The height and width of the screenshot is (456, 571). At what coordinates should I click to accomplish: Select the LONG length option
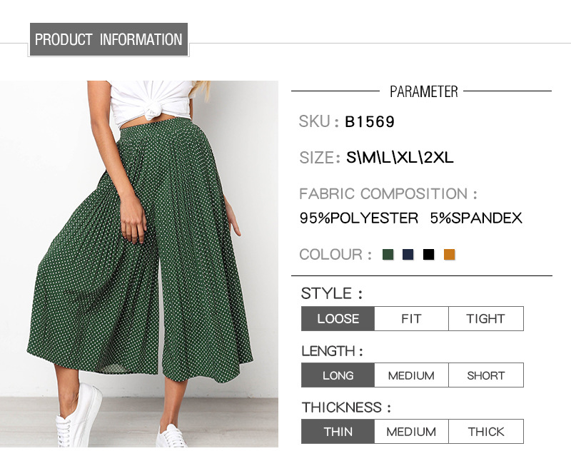click(338, 375)
